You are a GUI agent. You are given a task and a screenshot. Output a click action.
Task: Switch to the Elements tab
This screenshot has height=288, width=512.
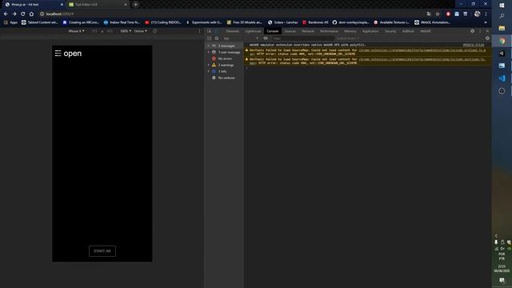click(x=233, y=31)
